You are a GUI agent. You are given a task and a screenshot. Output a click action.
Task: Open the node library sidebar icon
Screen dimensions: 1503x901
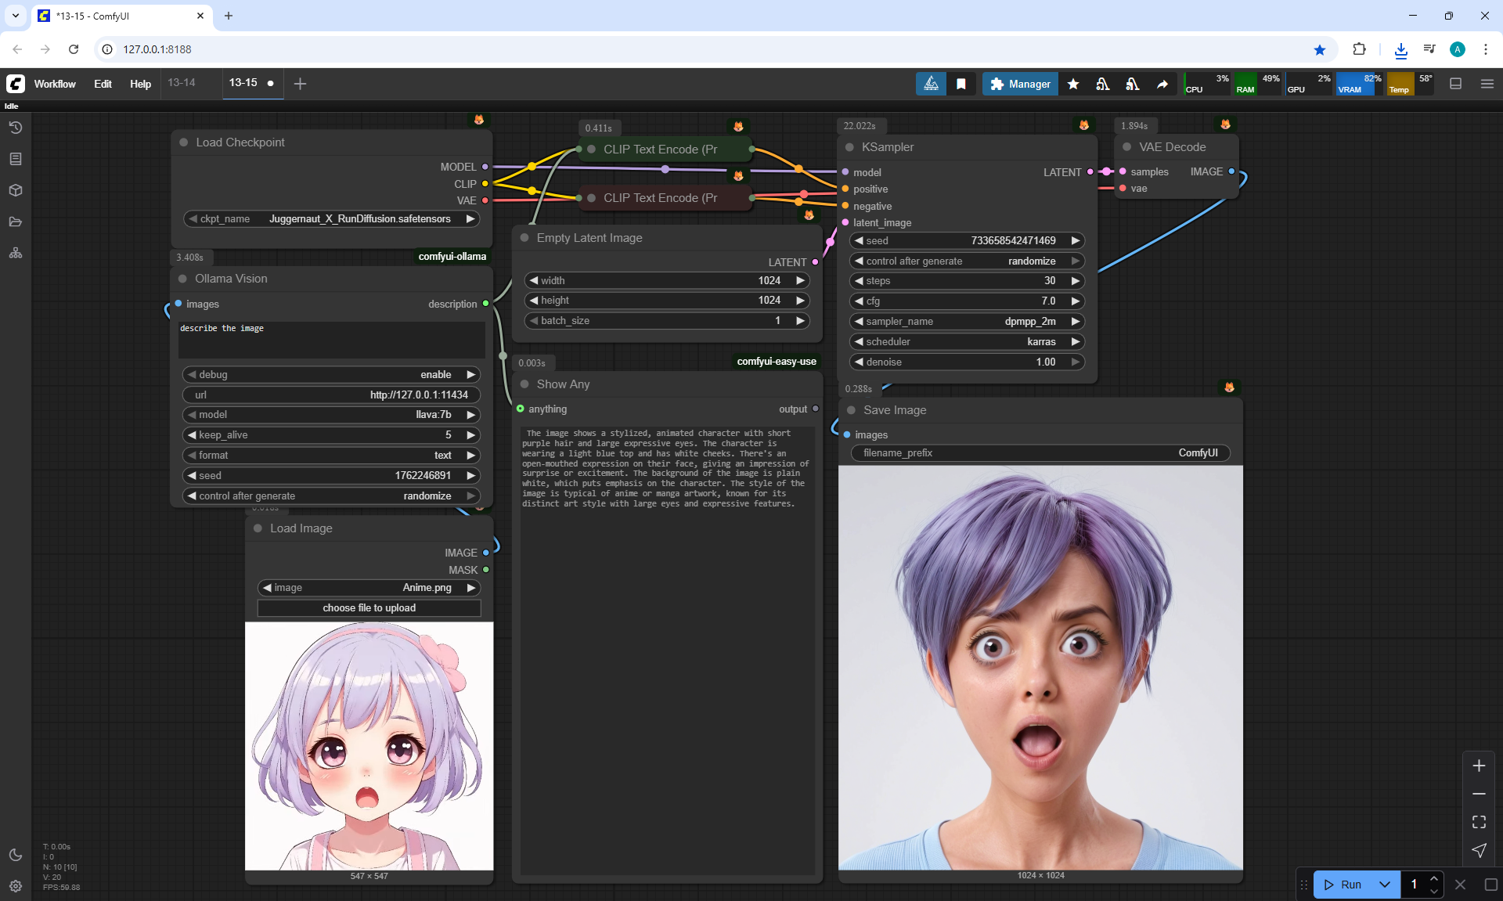(x=15, y=159)
